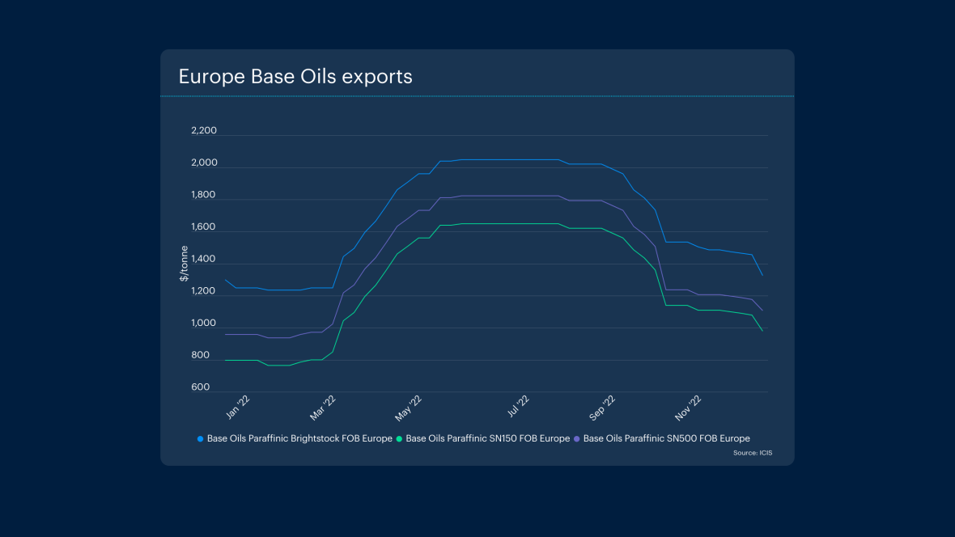Viewport: 955px width, 537px height.
Task: Click the Nov '22 axis label
Action: tap(689, 404)
